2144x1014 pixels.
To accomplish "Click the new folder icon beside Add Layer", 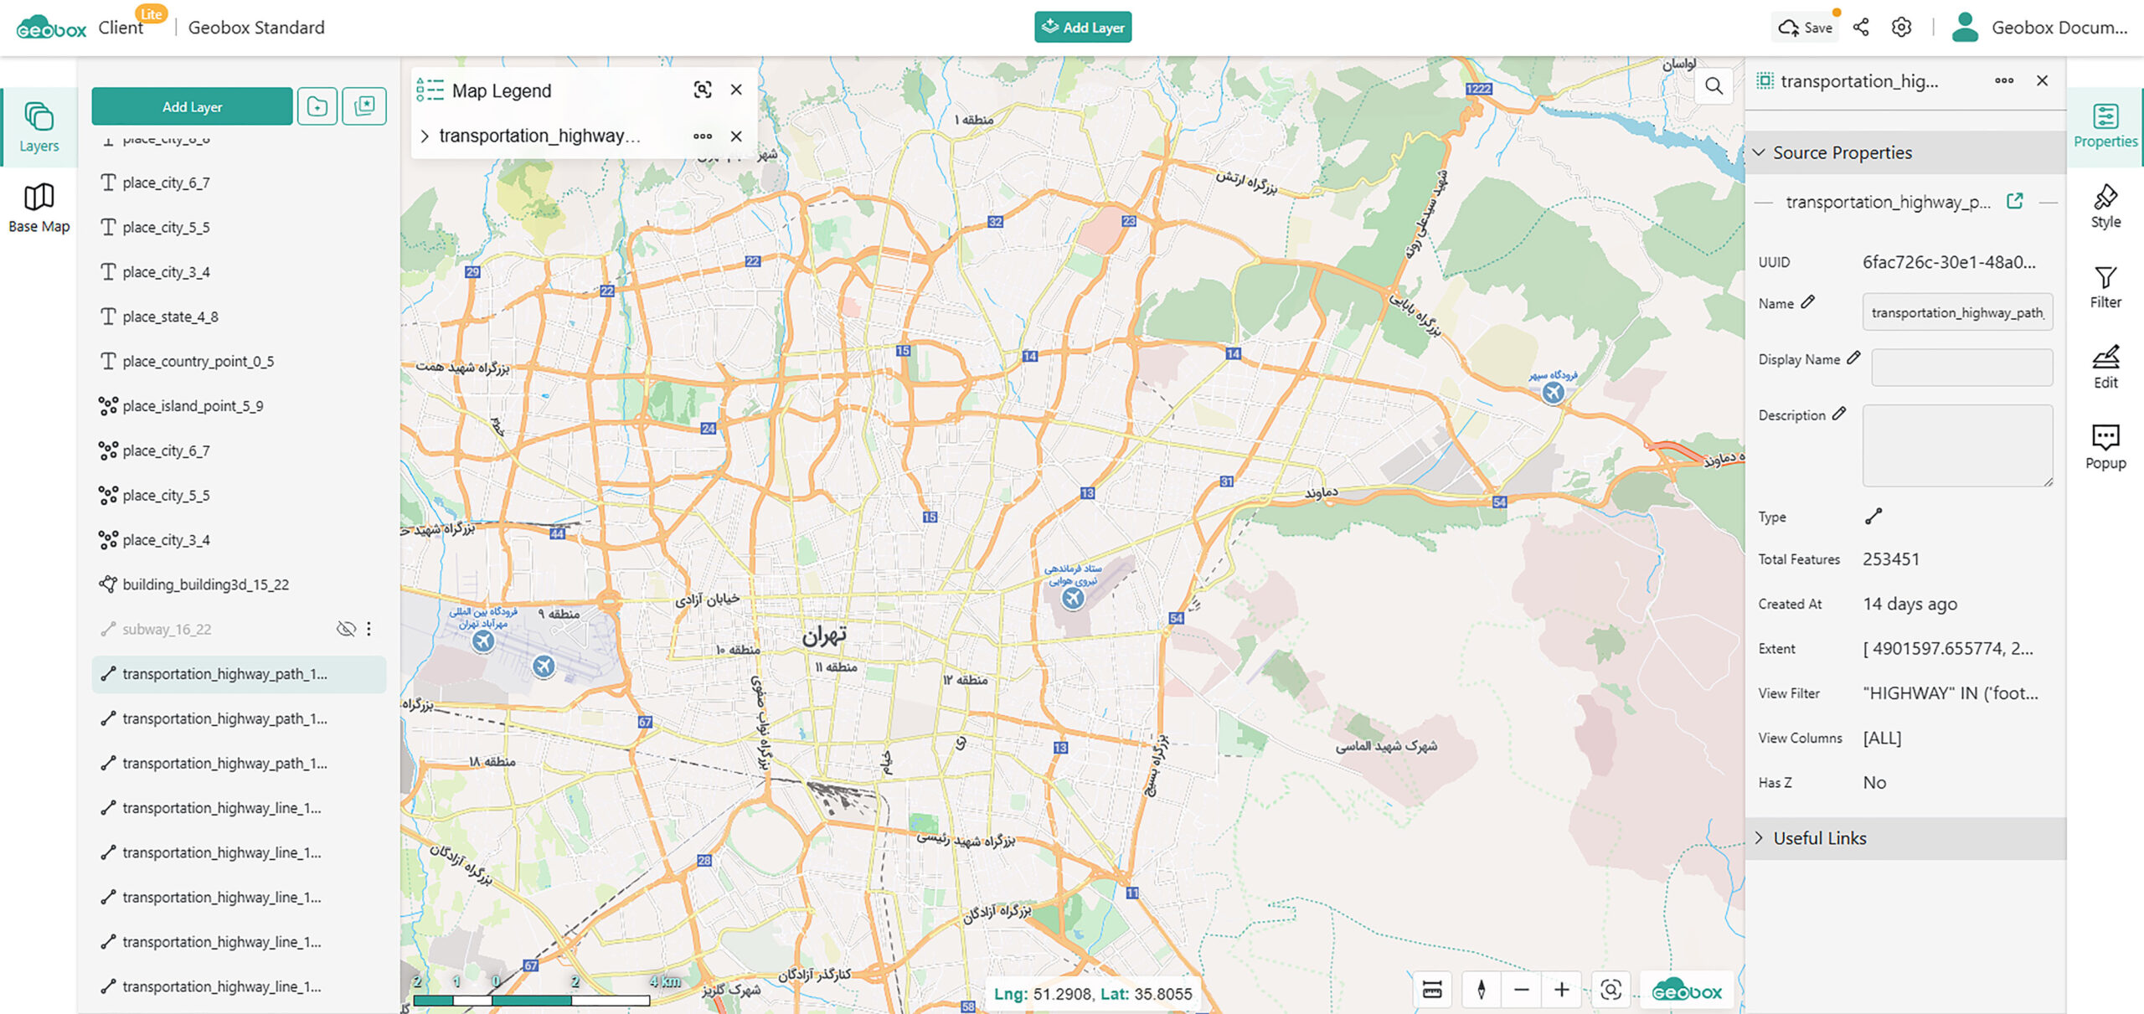I will coord(317,106).
